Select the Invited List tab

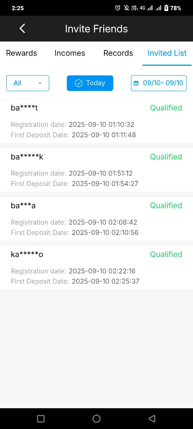coord(167,53)
